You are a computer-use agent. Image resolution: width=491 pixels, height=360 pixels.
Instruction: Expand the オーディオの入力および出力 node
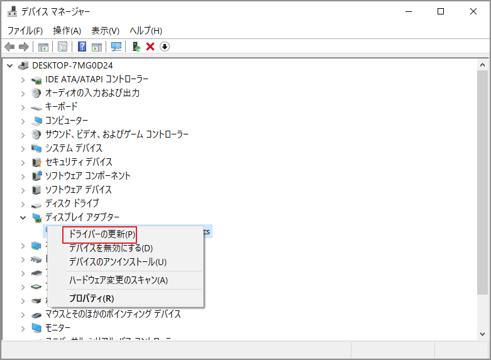[x=23, y=94]
